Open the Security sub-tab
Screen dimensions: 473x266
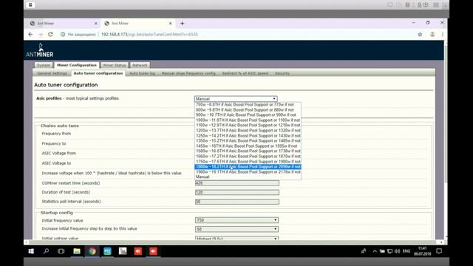282,73
